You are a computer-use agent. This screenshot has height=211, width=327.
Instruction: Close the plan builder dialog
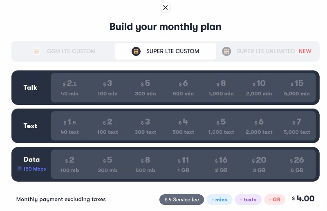point(165,8)
